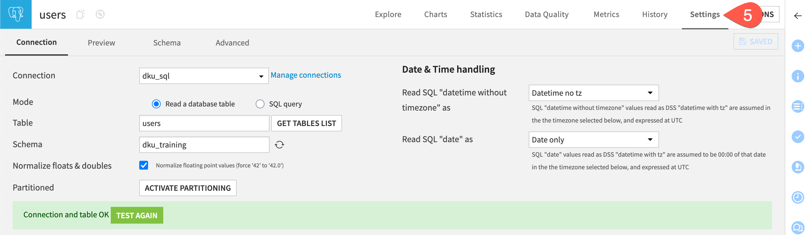810x235 pixels.
Task: Click the users dataset title text
Action: [53, 15]
